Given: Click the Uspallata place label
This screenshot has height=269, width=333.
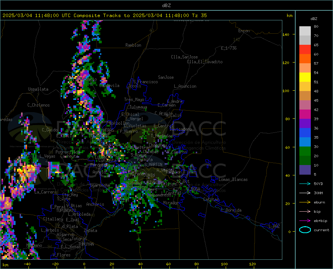Looking at the screenshot, I should [x=38, y=89].
